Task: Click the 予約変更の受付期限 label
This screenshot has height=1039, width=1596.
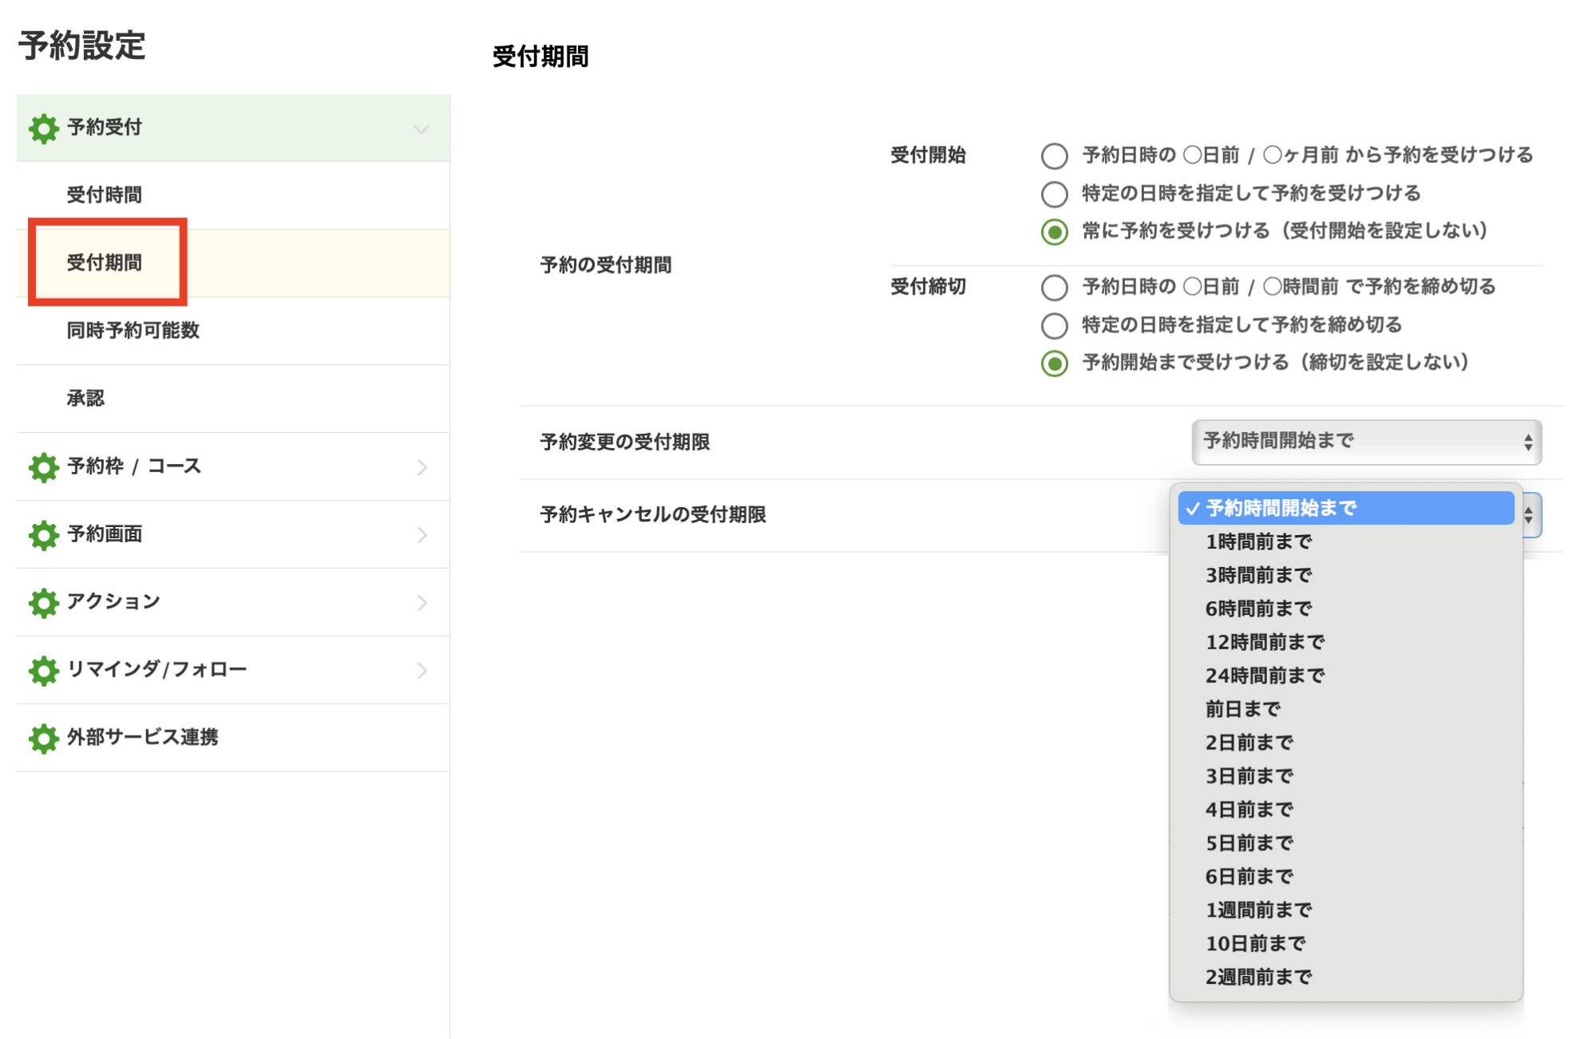Action: pyautogui.click(x=624, y=442)
